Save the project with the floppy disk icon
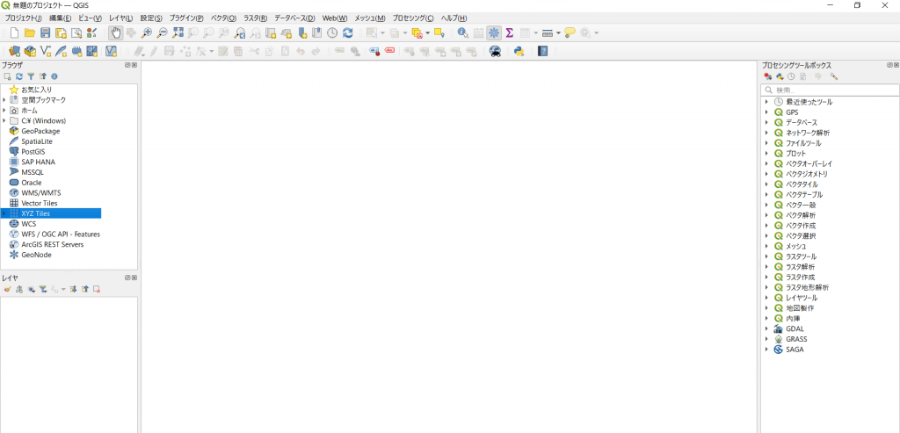 point(46,33)
